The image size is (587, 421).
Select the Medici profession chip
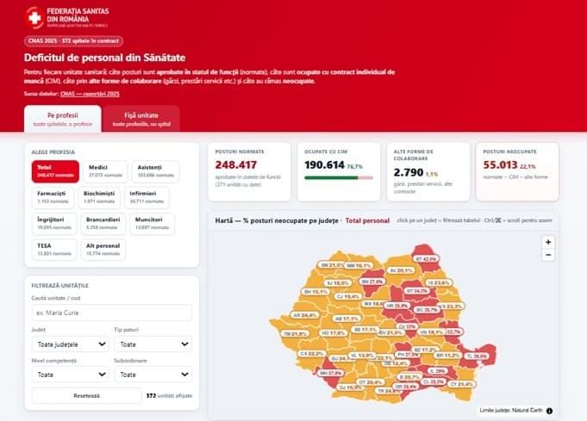[x=105, y=171]
